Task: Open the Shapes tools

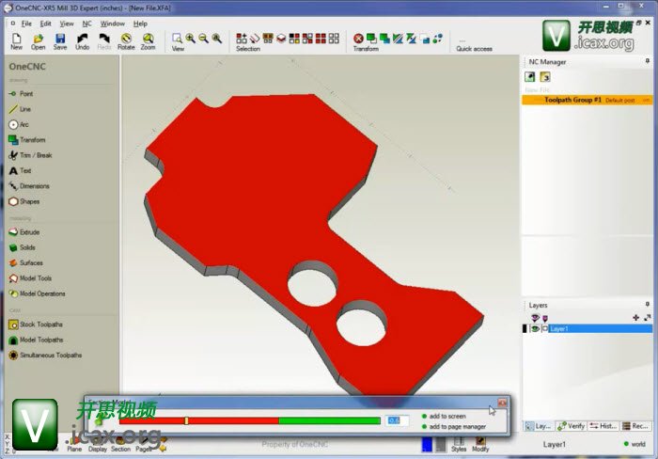Action: click(23, 201)
